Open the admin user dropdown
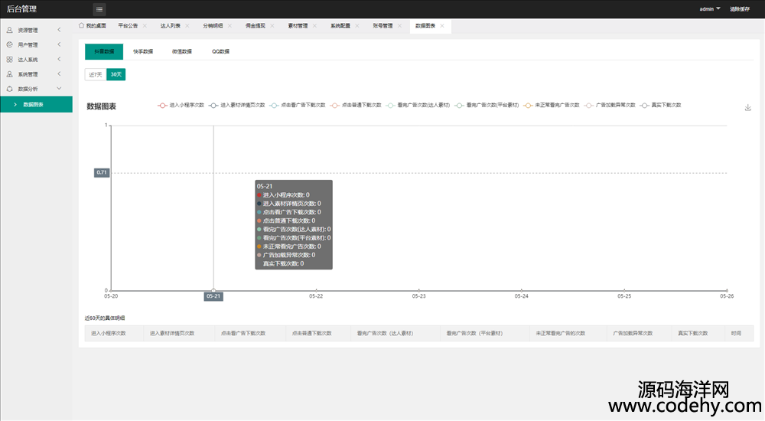The height and width of the screenshot is (421, 765). point(710,9)
